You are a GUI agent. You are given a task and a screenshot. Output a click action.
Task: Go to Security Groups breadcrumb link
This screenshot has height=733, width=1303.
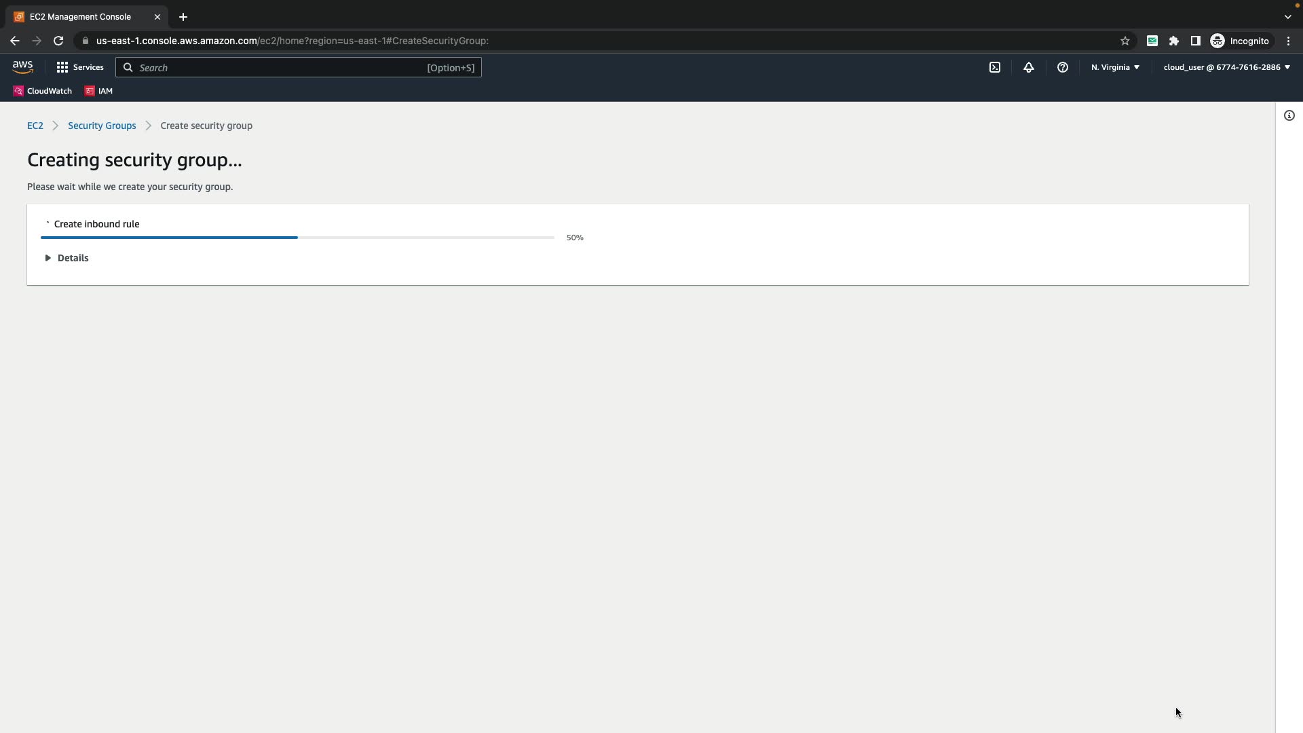click(102, 126)
